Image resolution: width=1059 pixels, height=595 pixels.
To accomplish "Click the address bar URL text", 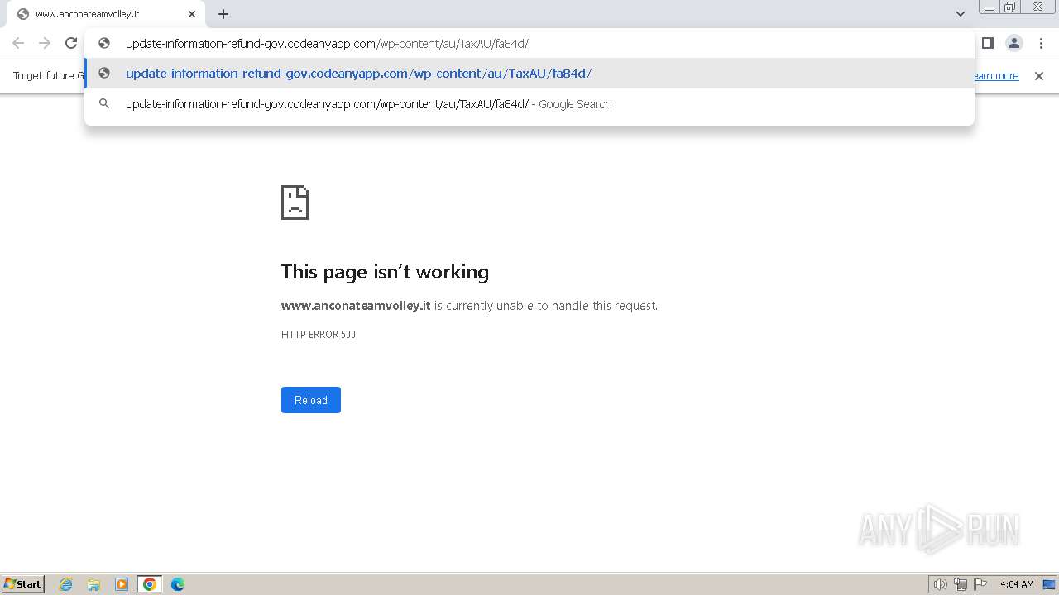I will [x=327, y=44].
